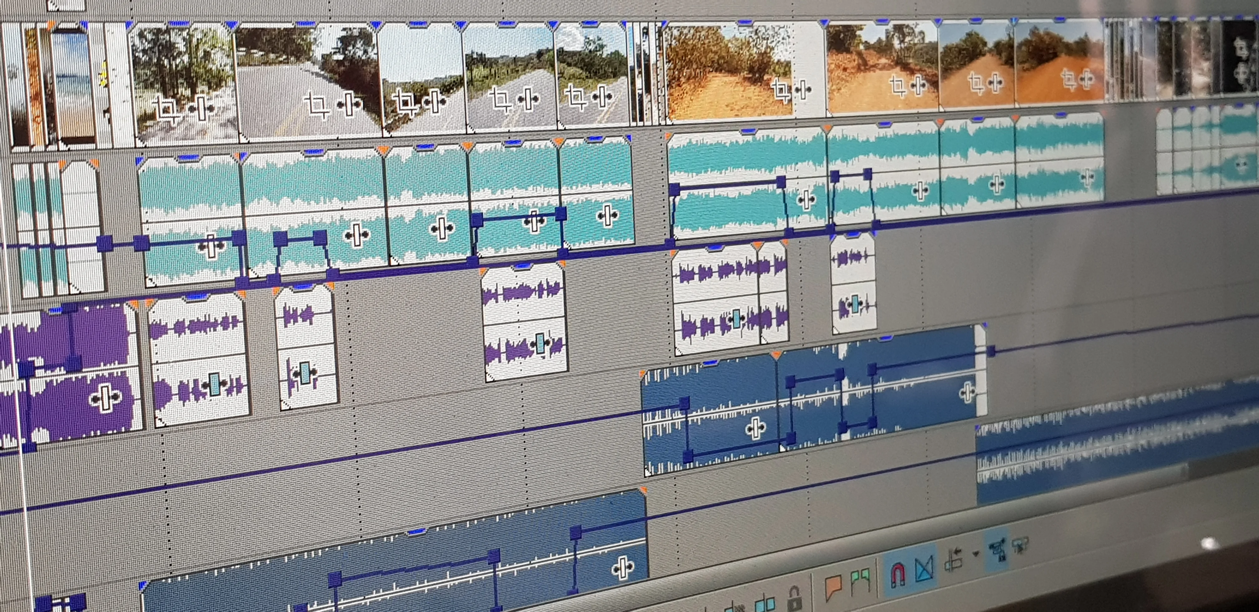Insert region with green flags icon
This screenshot has width=1259, height=612.
(x=861, y=580)
